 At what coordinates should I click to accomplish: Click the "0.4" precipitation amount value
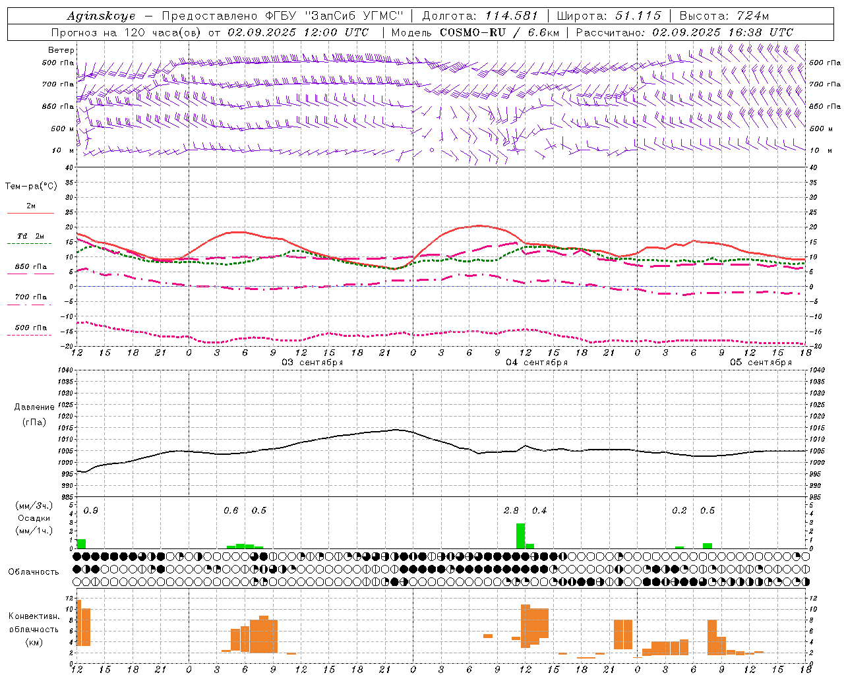point(539,511)
